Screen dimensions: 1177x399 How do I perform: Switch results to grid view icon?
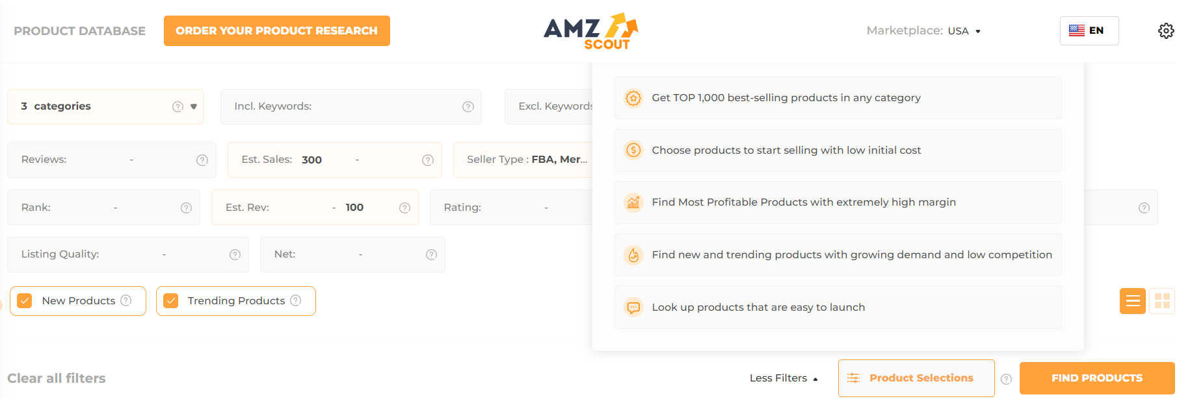(1163, 300)
